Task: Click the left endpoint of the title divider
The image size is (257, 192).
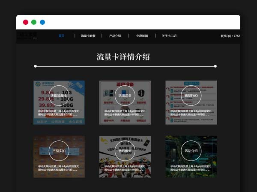Action: coord(36,66)
